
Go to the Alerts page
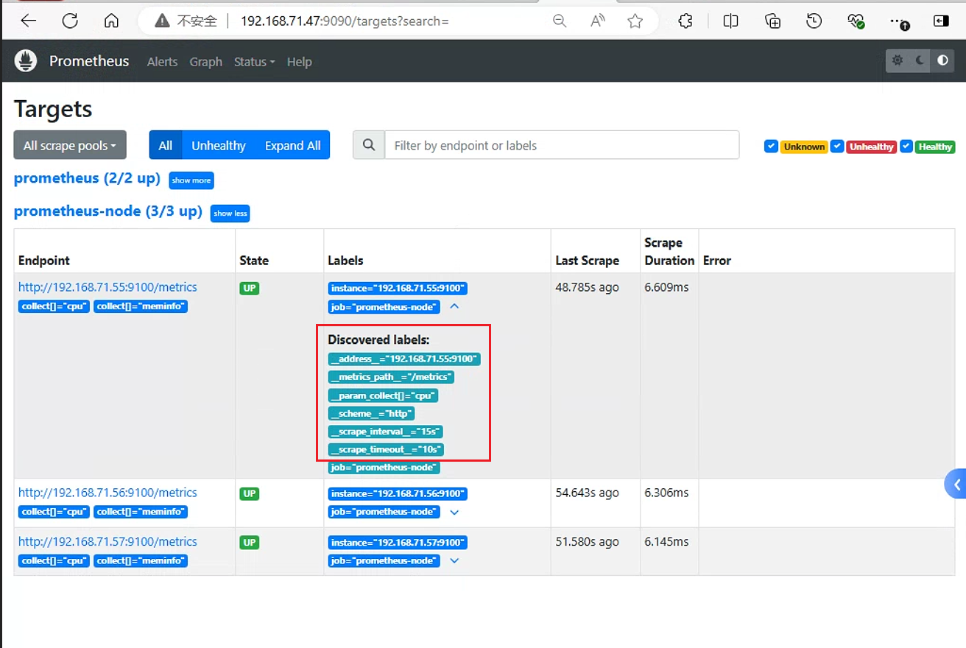162,62
